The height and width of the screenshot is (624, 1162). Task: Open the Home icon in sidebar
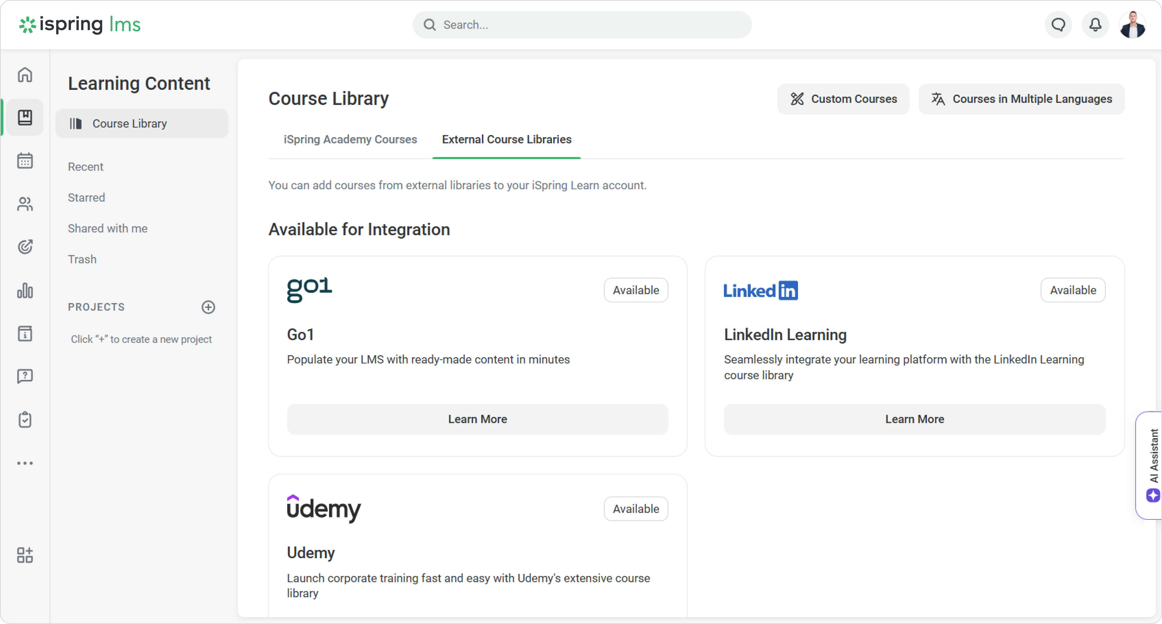click(25, 74)
